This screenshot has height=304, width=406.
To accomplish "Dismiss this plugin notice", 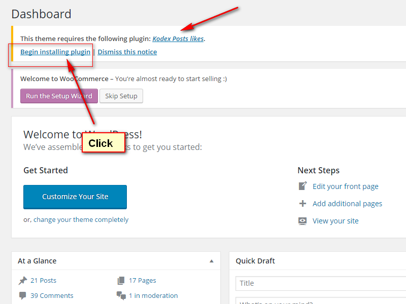I will click(127, 52).
